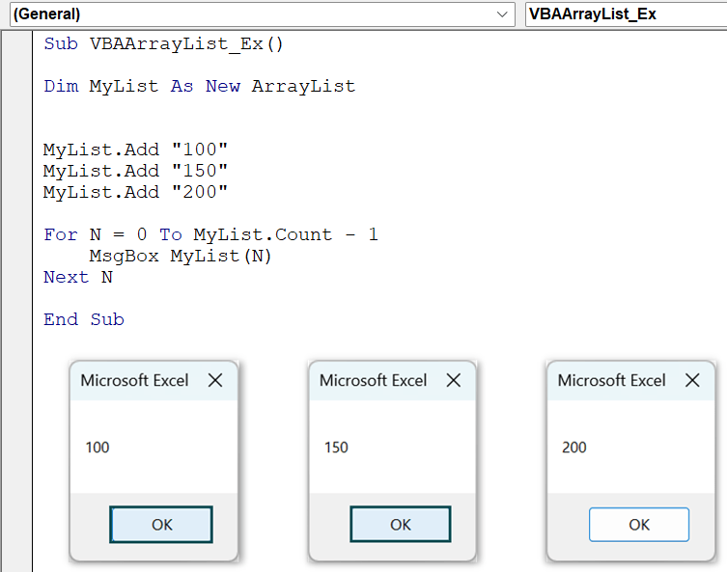Click the line MyList.Add "150"
The image size is (727, 572).
135,171
